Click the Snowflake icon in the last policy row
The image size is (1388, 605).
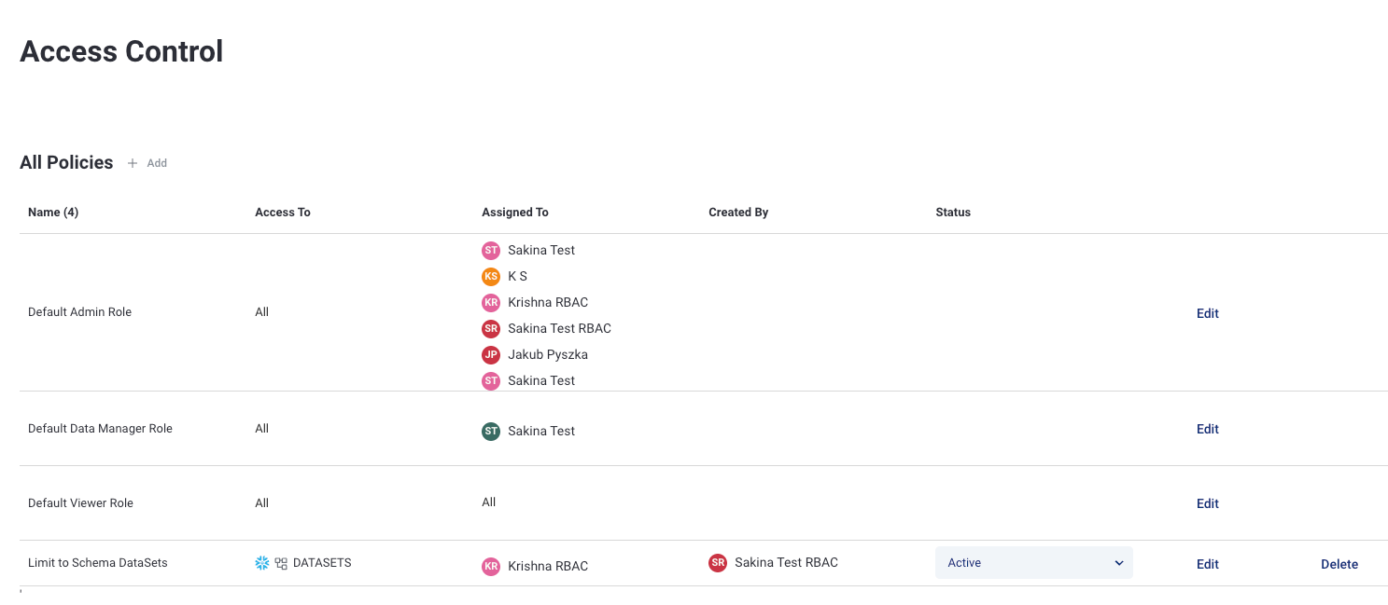point(262,563)
